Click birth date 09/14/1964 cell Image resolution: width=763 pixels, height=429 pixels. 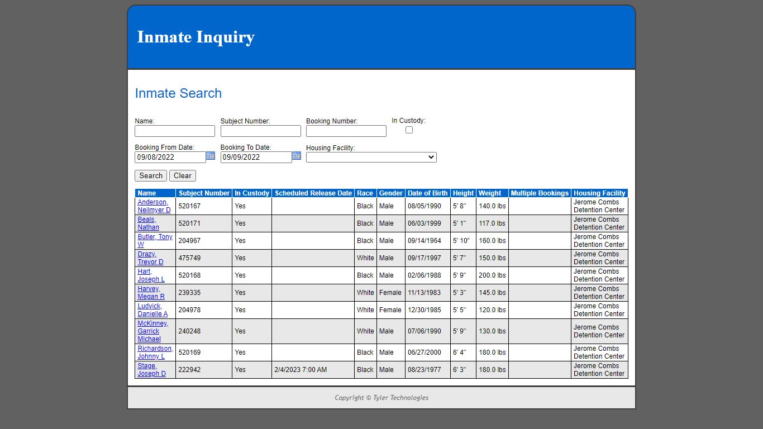tap(428, 241)
